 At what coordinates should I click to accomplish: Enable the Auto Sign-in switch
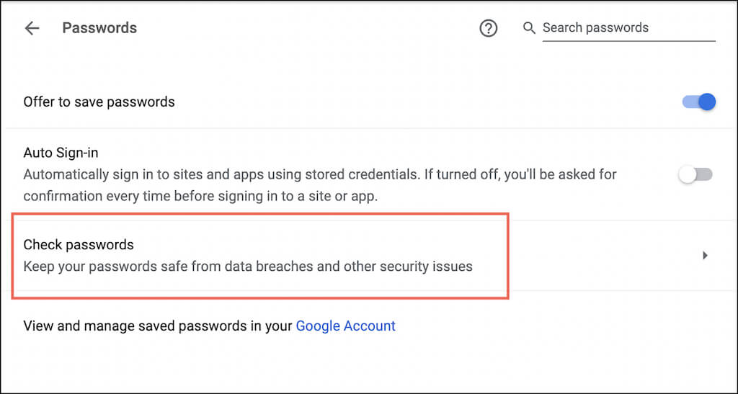tap(696, 174)
